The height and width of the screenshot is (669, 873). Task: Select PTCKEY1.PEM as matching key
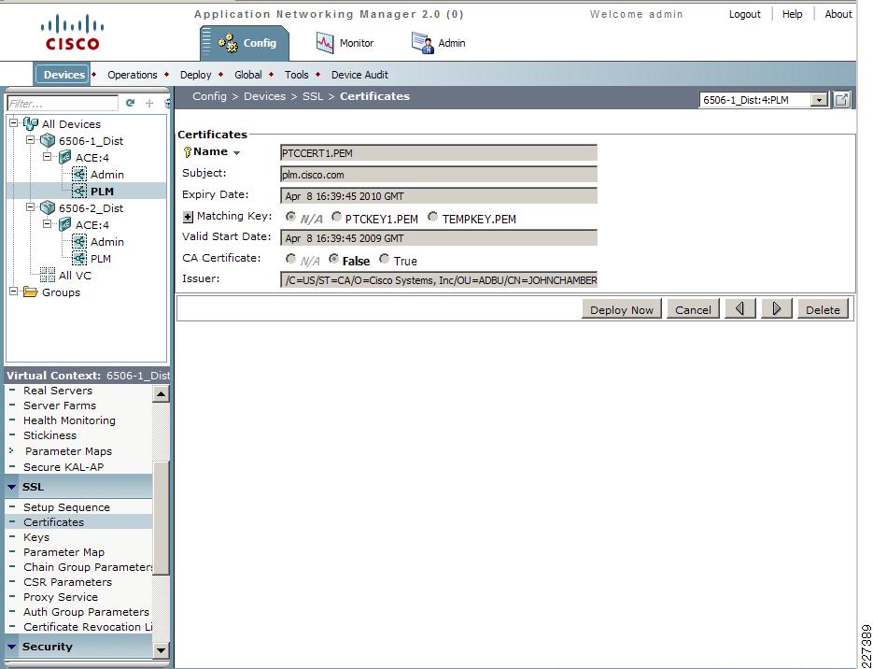(x=336, y=217)
